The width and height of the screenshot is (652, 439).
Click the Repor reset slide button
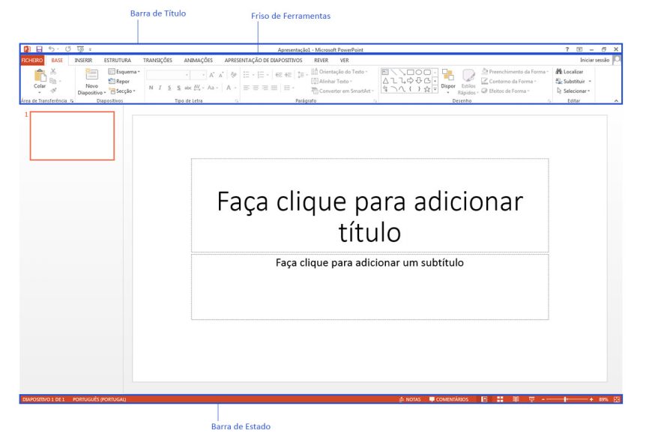click(118, 81)
